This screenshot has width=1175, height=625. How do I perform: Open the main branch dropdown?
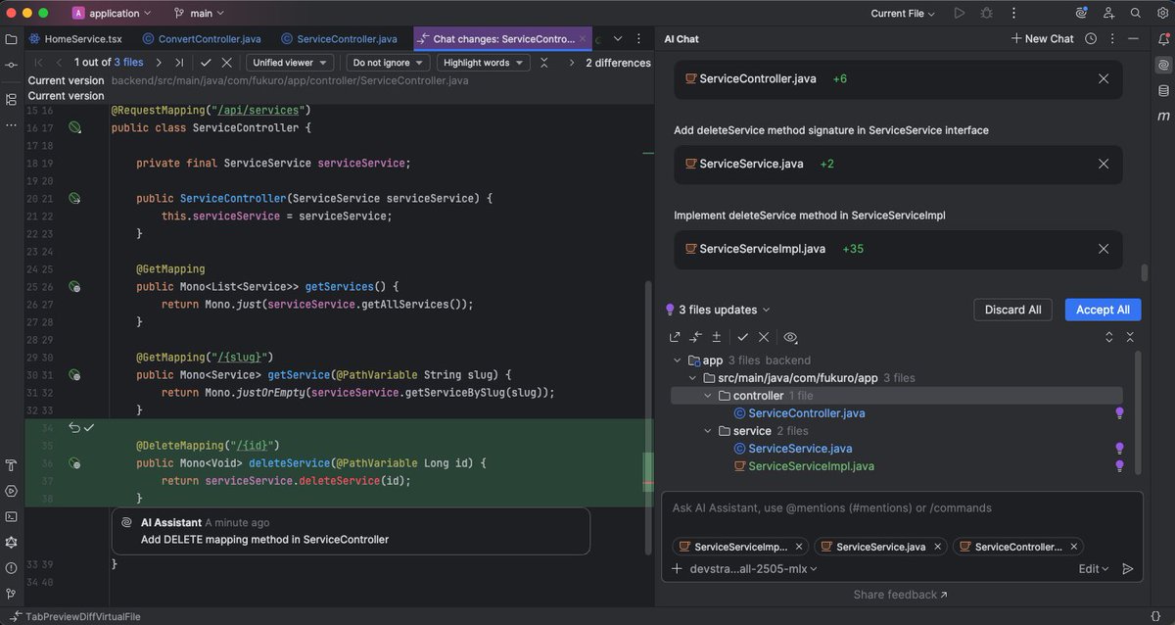pos(200,14)
